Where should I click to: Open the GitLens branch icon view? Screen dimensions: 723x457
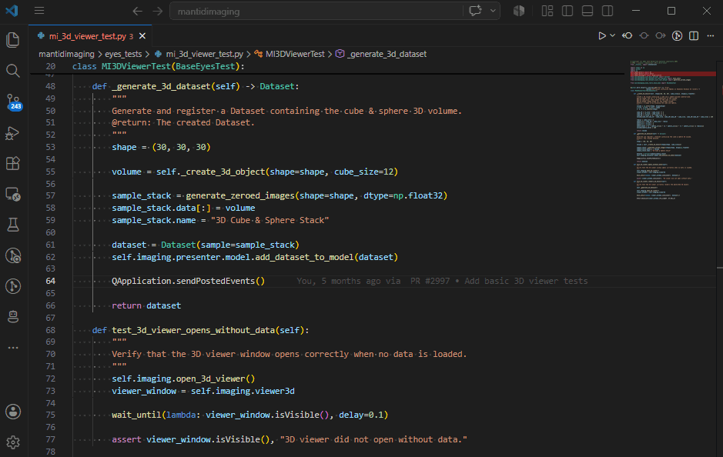click(x=13, y=286)
